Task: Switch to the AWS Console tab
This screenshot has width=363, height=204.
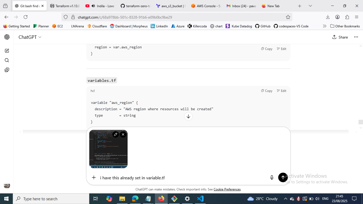Action: tap(206, 6)
